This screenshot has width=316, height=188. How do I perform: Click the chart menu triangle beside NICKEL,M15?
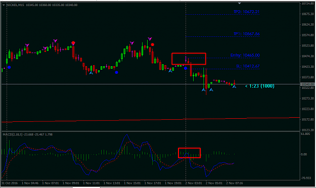point(4,5)
